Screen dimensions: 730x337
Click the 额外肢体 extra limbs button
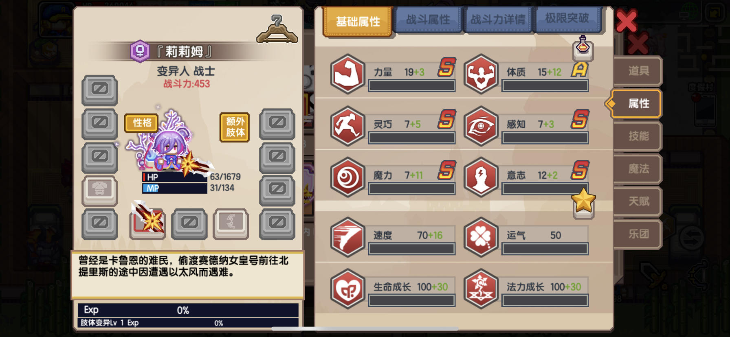[x=235, y=127]
